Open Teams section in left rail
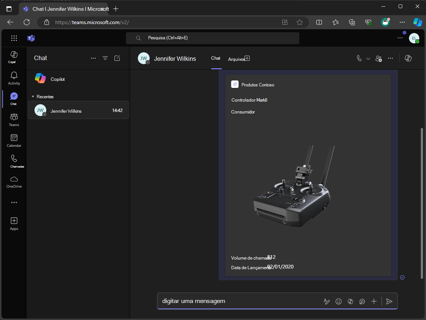Image resolution: width=426 pixels, height=320 pixels. click(x=14, y=119)
